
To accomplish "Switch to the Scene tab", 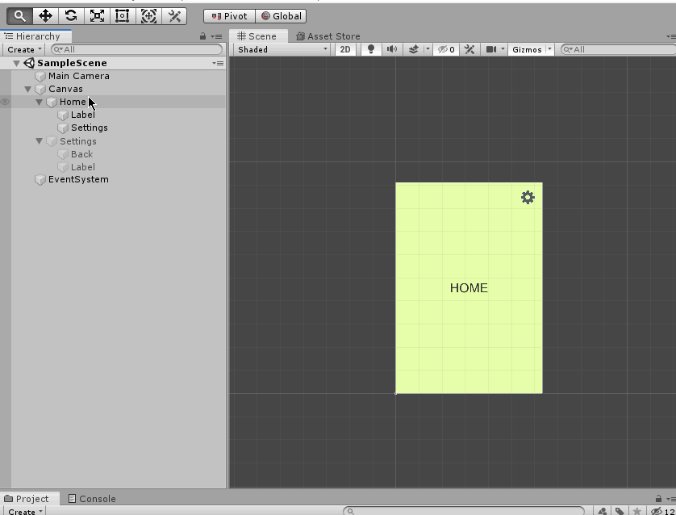I will tap(257, 36).
